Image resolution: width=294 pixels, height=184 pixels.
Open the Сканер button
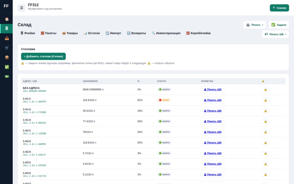coord(279,8)
